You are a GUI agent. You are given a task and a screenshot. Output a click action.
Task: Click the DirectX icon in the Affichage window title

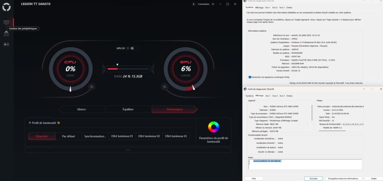[x=245, y=89]
